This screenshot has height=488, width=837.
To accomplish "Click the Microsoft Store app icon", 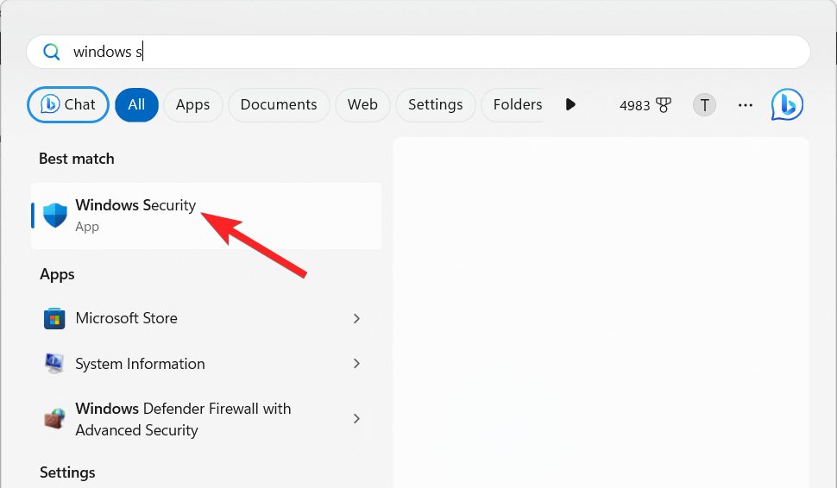I will click(54, 318).
